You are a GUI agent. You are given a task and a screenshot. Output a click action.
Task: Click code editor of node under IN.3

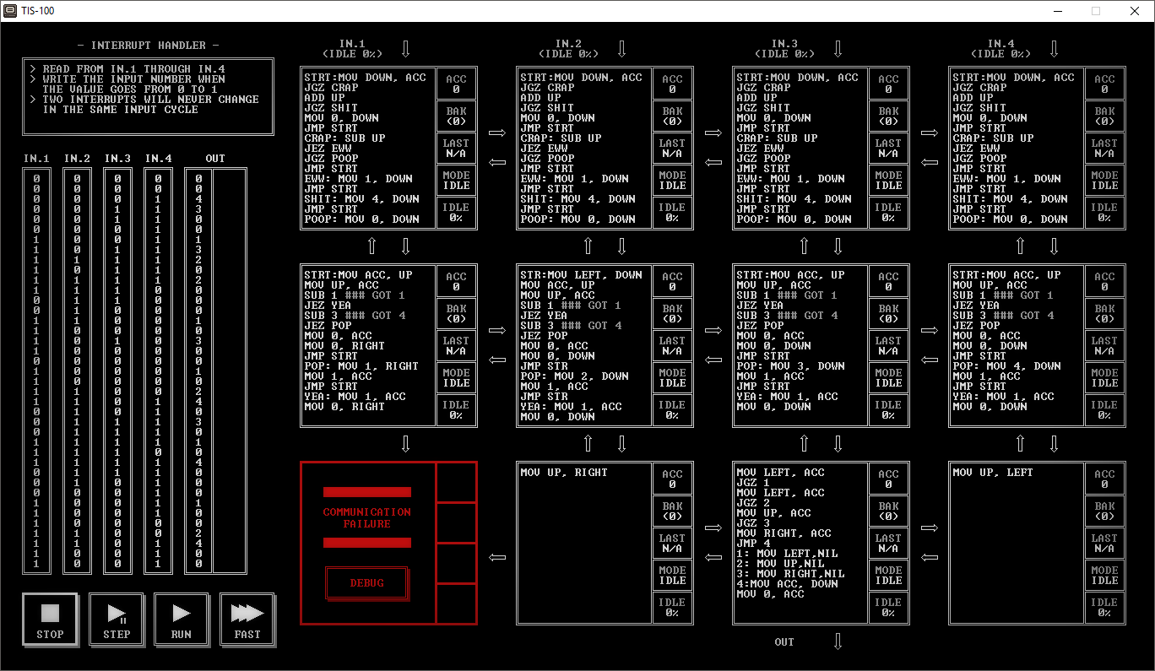click(x=800, y=148)
